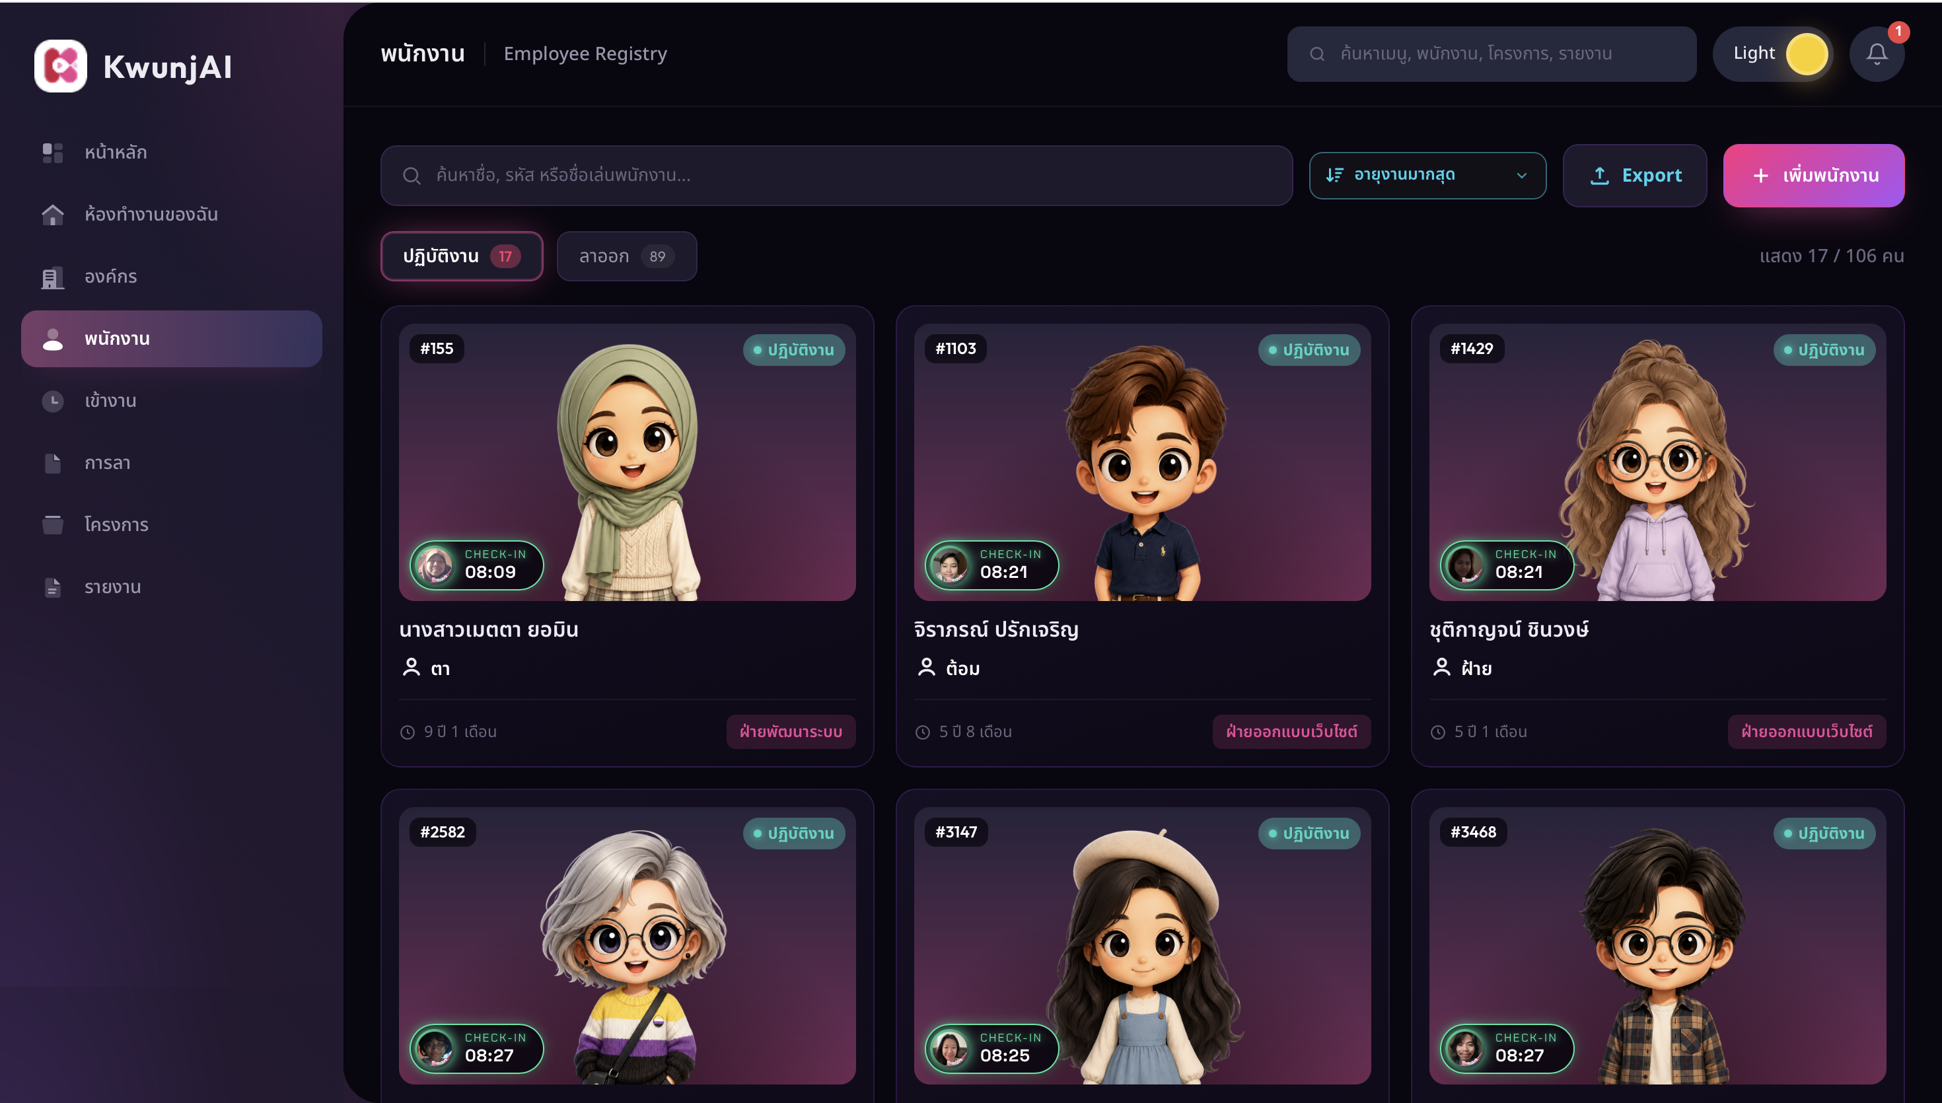This screenshot has height=1103, width=1942.
Task: Click the #155 employee ID badge
Action: pos(437,349)
